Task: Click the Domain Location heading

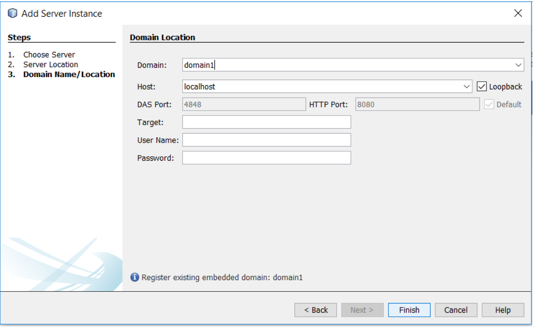Action: point(162,38)
